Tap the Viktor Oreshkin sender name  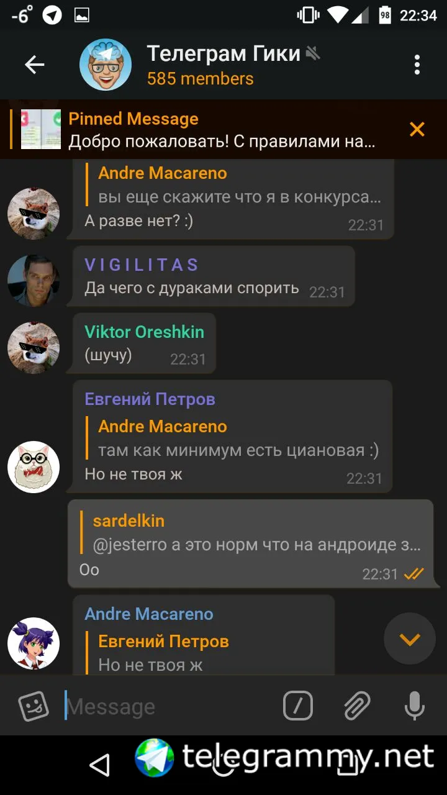[144, 332]
